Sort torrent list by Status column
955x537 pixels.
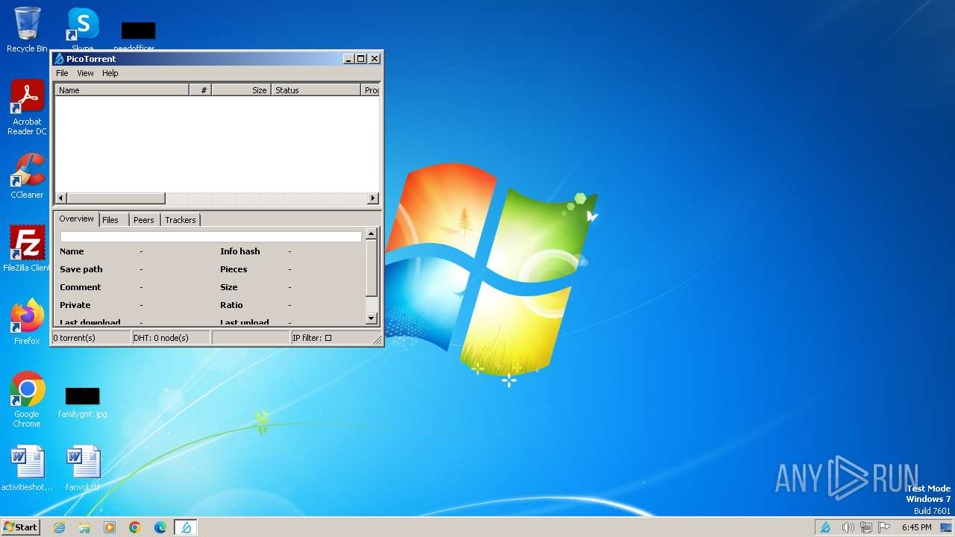point(316,90)
